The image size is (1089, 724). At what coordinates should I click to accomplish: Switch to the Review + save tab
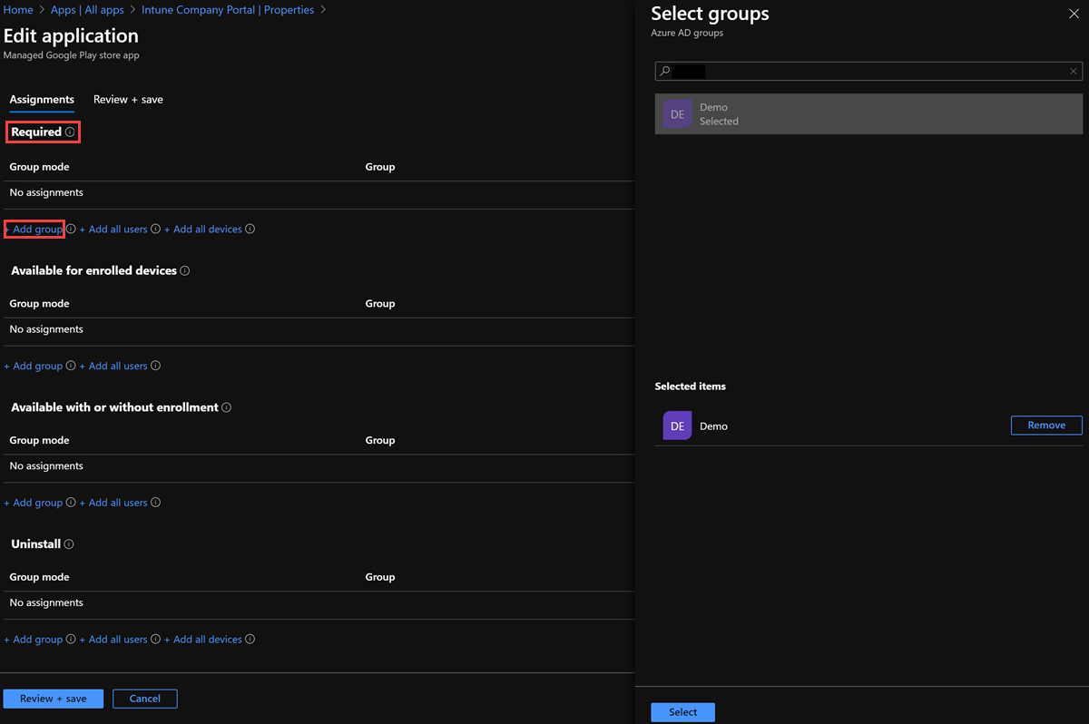[128, 100]
